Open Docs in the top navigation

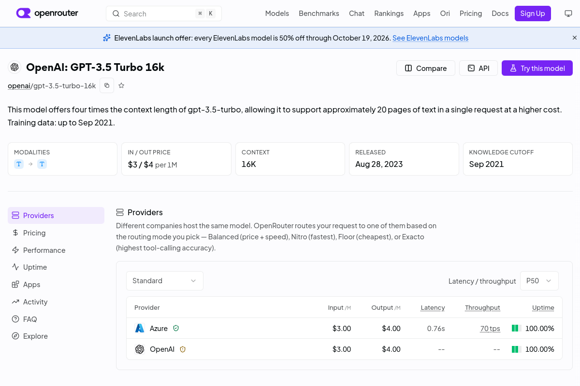point(500,14)
